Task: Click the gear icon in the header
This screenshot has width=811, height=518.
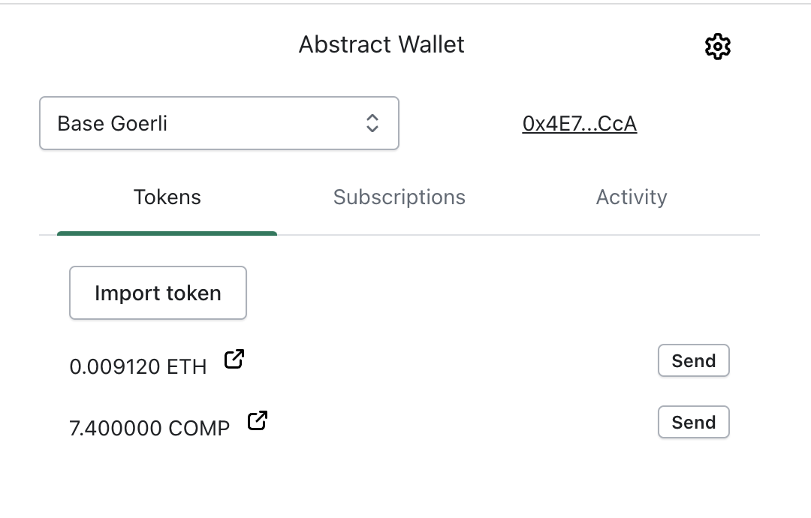Action: point(718,46)
